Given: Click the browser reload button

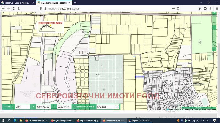Looking at the screenshot, I should 14,8.
